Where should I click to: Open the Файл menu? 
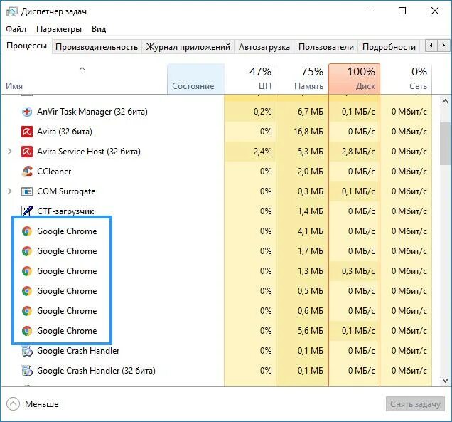(16, 29)
